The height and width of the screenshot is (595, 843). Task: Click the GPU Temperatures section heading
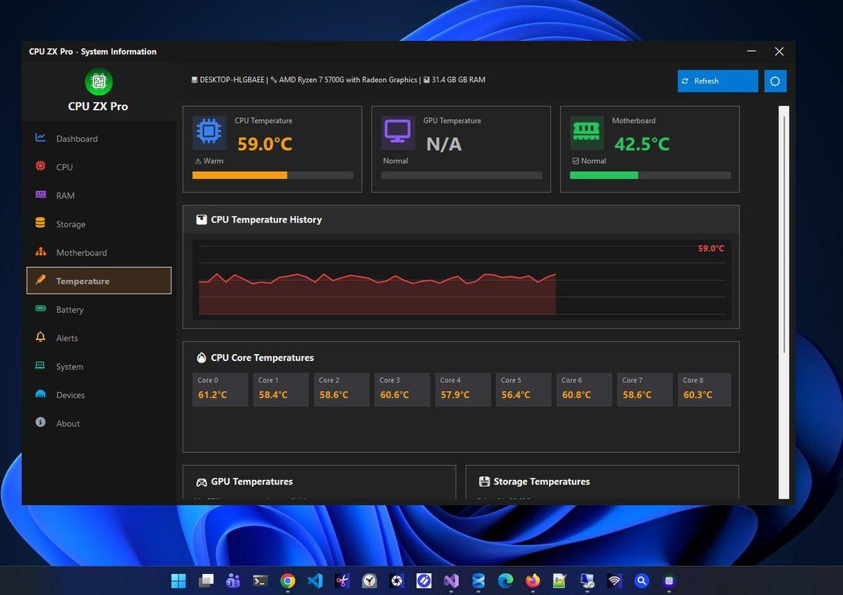point(251,482)
